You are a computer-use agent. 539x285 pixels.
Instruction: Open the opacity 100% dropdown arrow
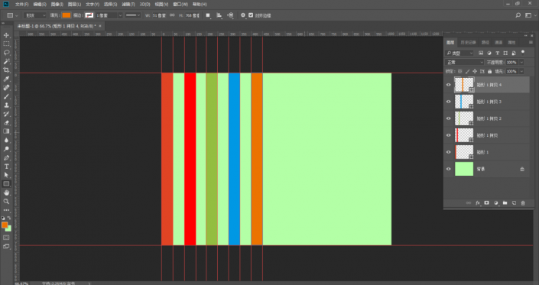[521, 62]
